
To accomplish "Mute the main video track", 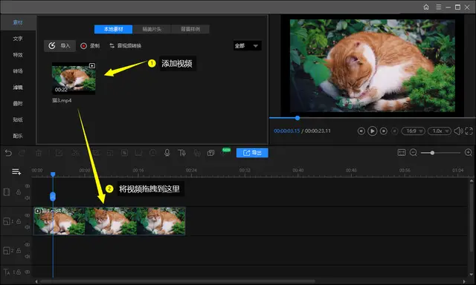I will pyautogui.click(x=28, y=197).
